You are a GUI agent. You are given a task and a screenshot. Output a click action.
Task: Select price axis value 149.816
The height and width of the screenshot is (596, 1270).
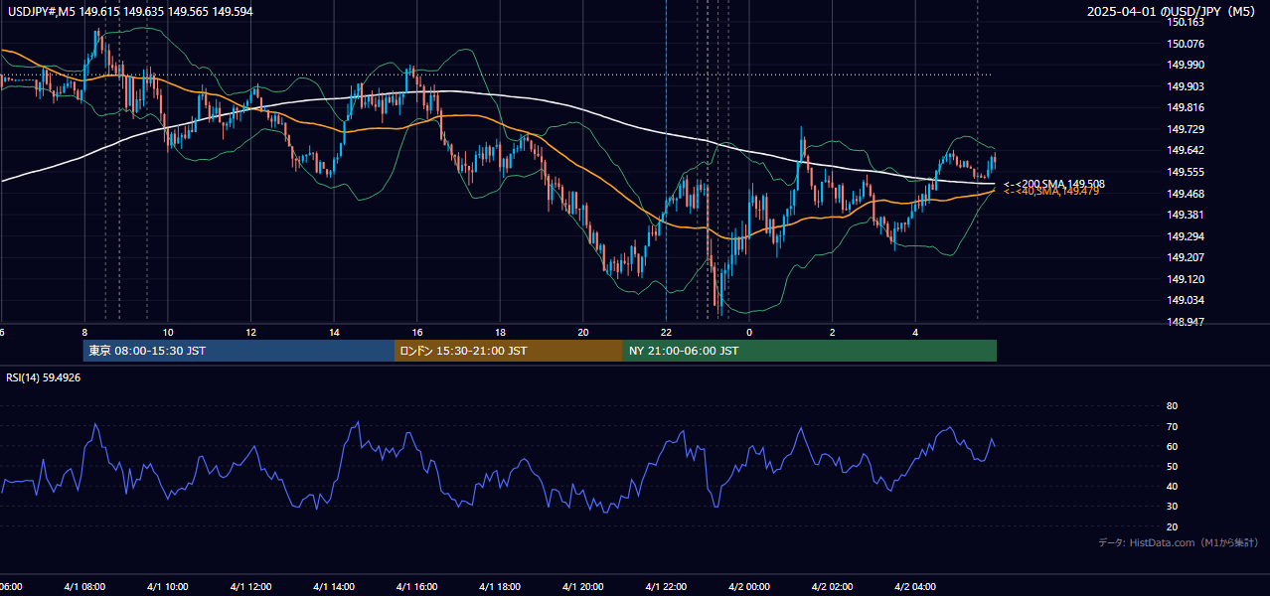[x=1186, y=108]
